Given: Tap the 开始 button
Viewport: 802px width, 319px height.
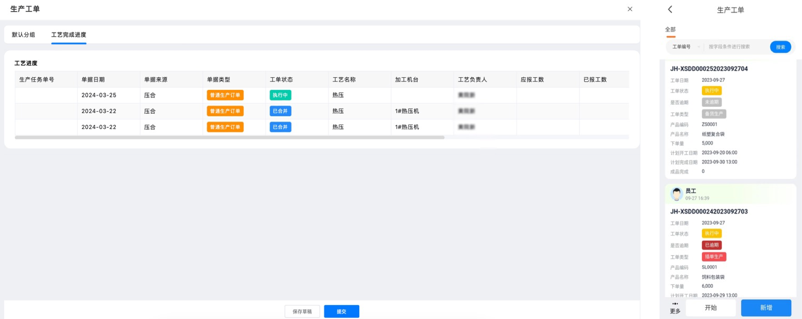Looking at the screenshot, I should click(x=711, y=308).
